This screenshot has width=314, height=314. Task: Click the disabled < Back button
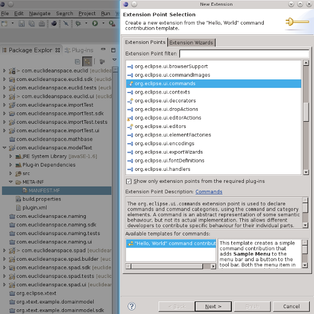[x=177, y=306]
